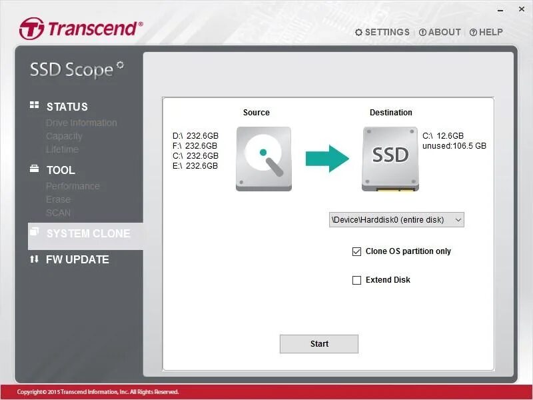The height and width of the screenshot is (400, 533).
Task: Open Lifetime page
Action: (63, 149)
